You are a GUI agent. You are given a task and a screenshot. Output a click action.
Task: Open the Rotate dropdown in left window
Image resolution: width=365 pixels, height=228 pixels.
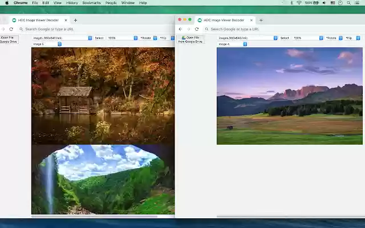point(148,38)
